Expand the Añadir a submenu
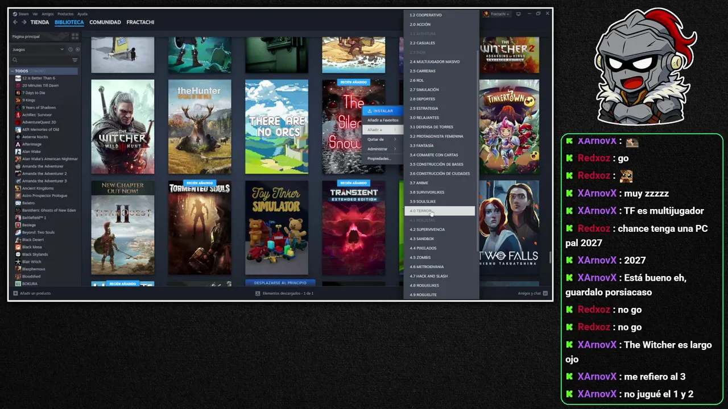This screenshot has width=728, height=409. (382, 130)
